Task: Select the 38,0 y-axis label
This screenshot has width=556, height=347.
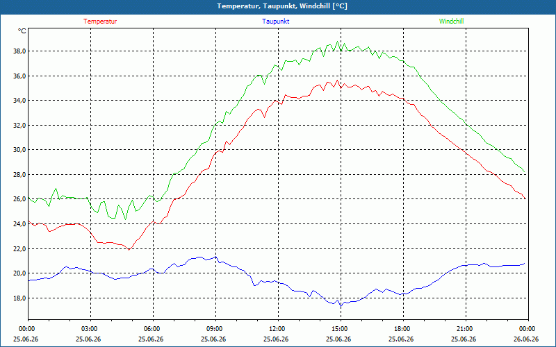Action: (19, 51)
